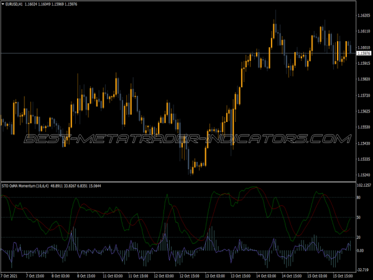Viewport: 373px width, 280px height.
Task: Click the current price tag 1.15976
Action: point(364,54)
